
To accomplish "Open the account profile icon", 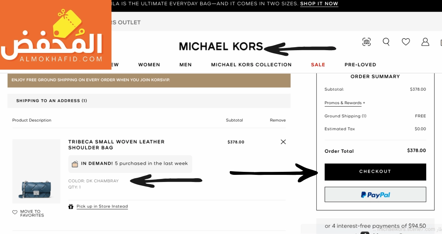I will [x=425, y=42].
